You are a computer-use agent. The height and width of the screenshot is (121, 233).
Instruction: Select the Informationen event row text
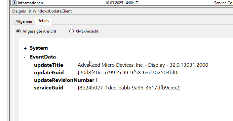point(30,3)
